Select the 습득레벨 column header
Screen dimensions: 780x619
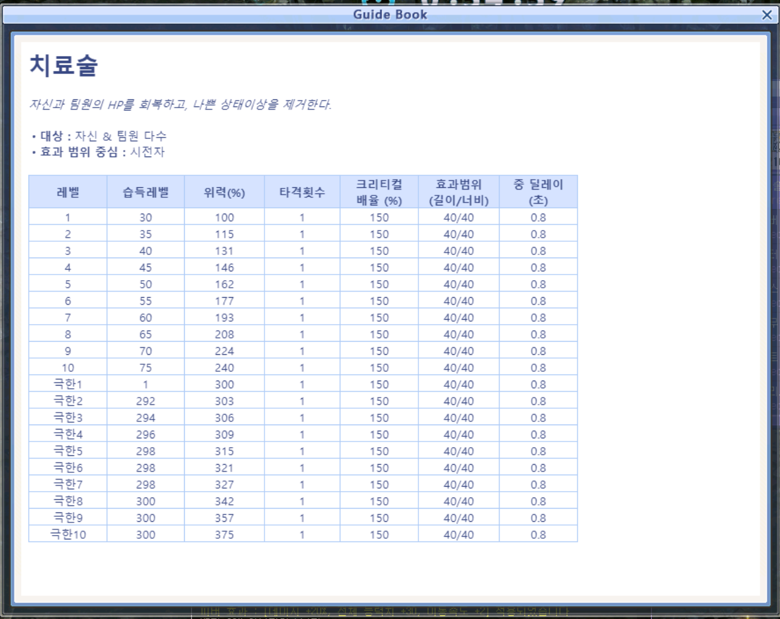point(146,192)
